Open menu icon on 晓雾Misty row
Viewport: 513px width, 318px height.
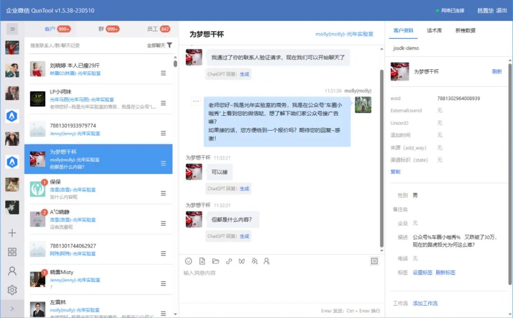pos(163,284)
